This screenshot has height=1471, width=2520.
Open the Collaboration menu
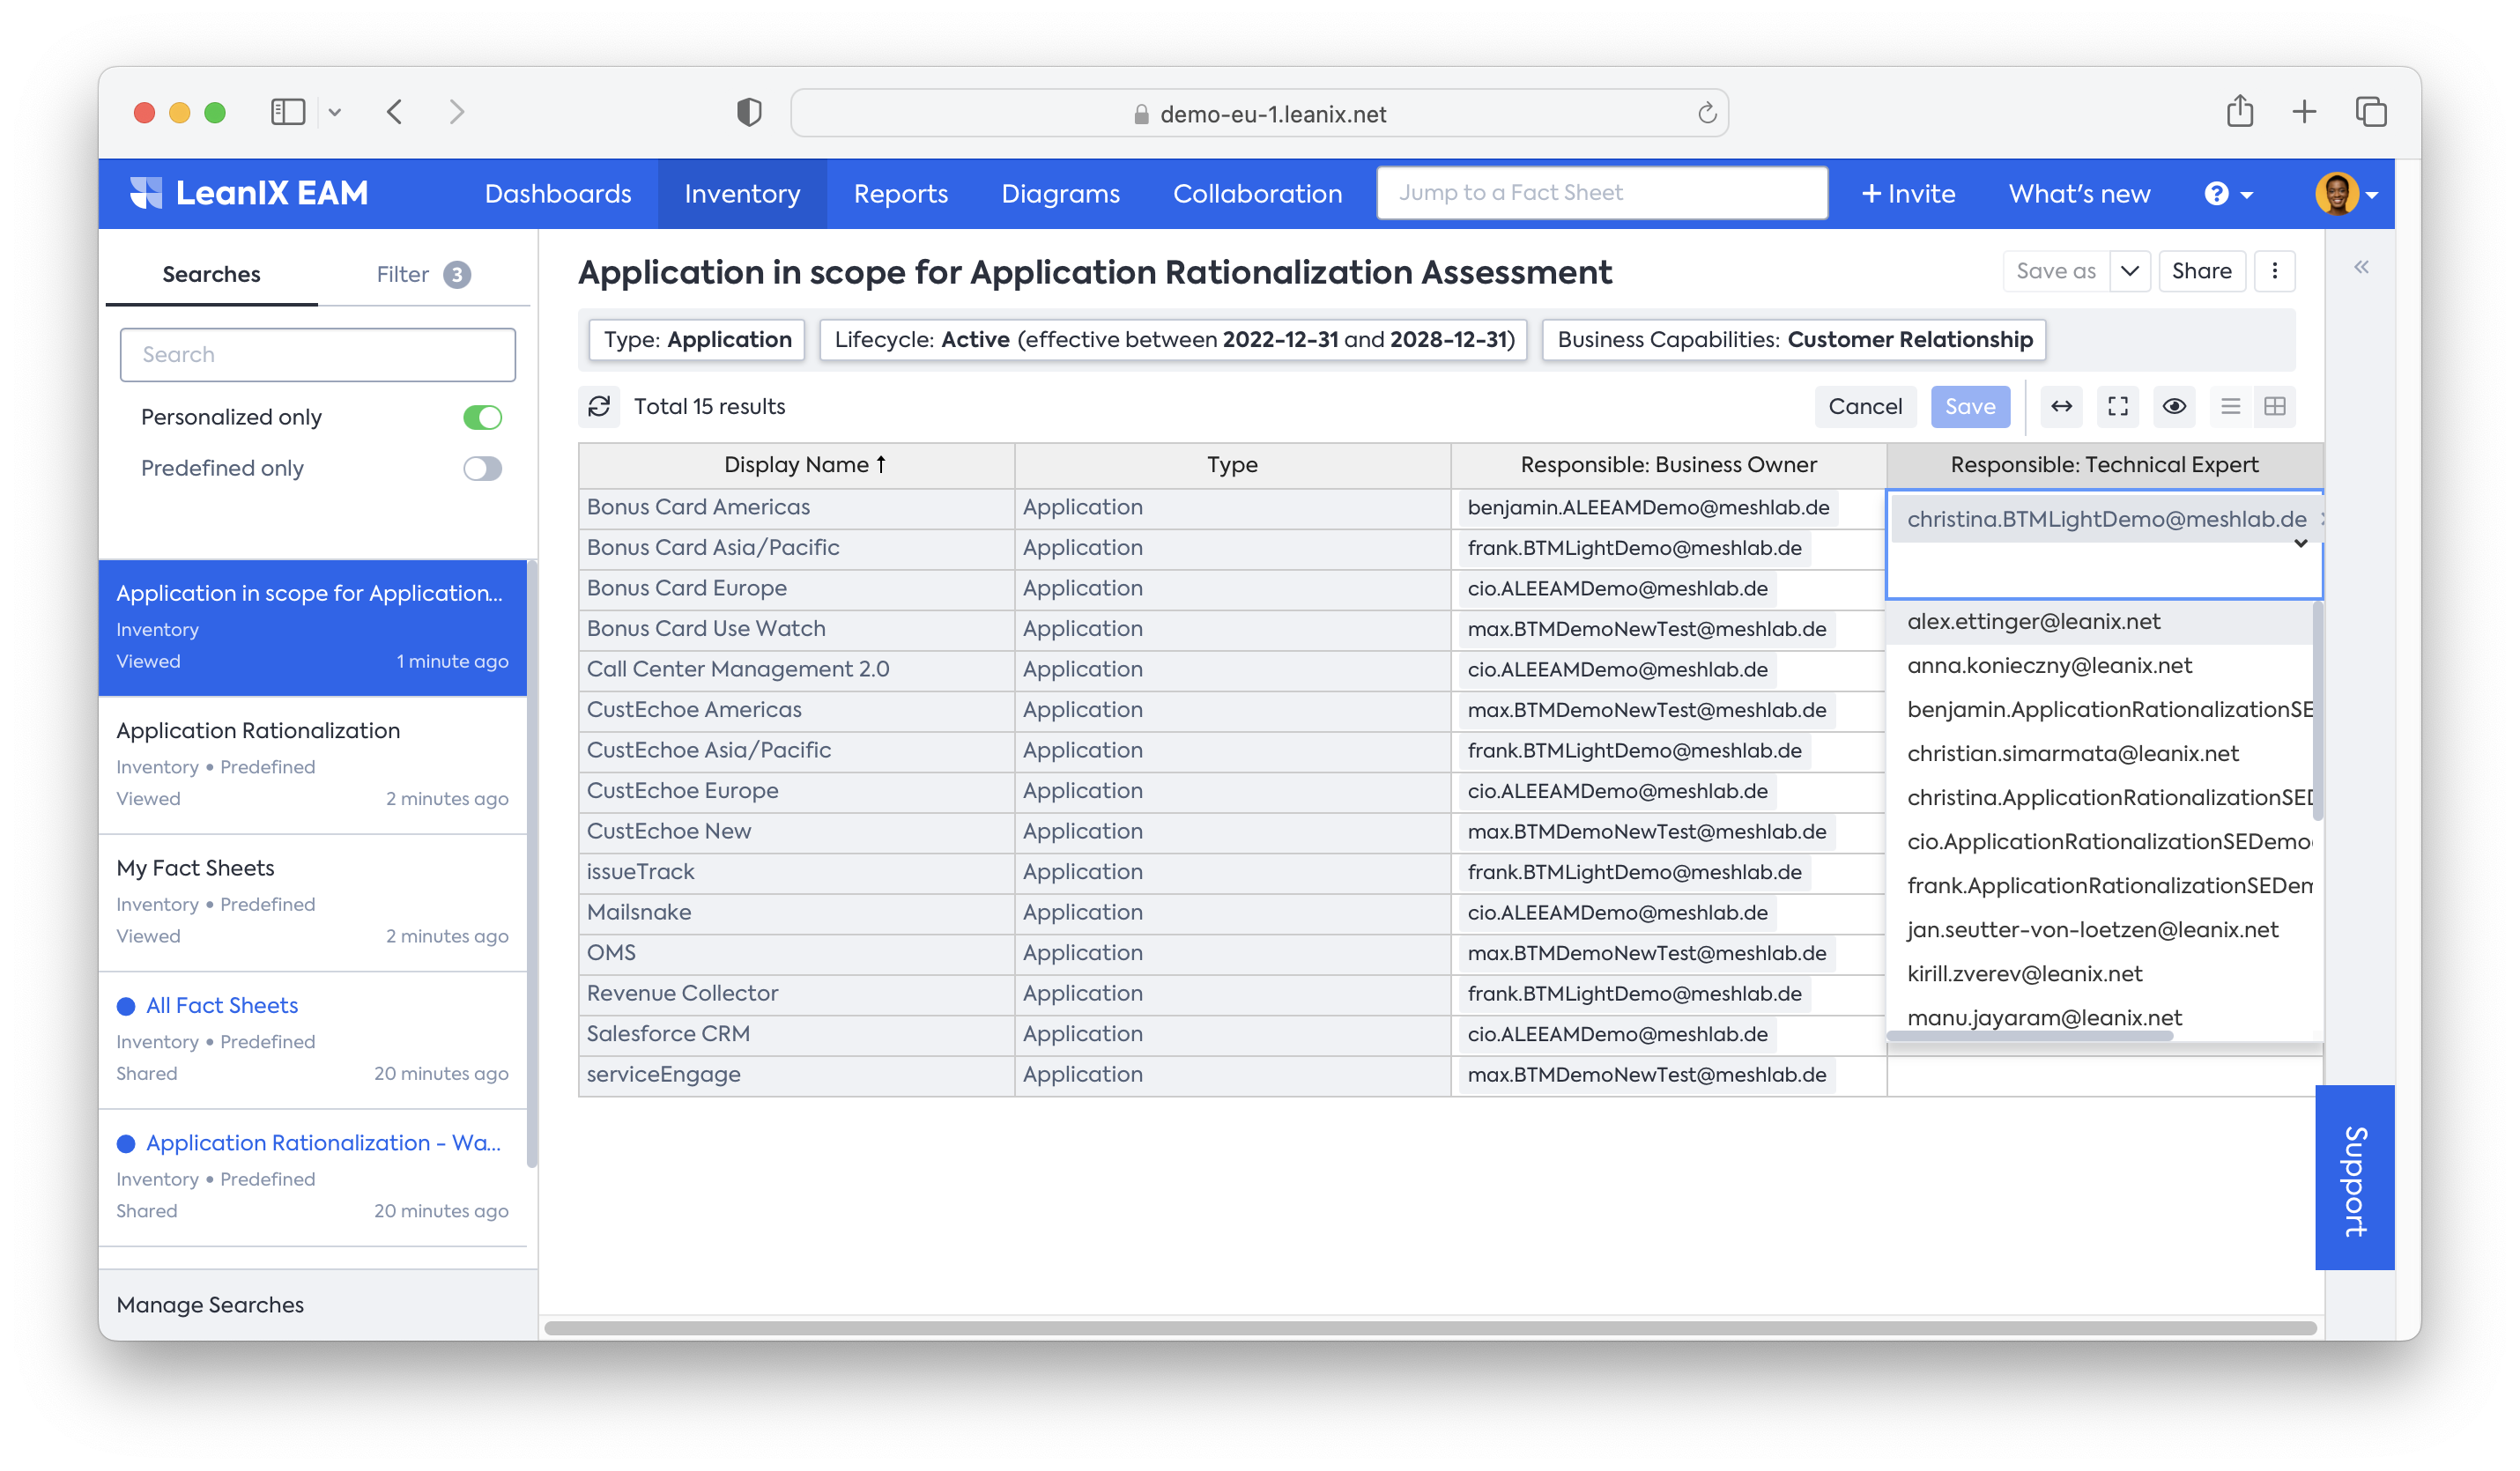1257,193
